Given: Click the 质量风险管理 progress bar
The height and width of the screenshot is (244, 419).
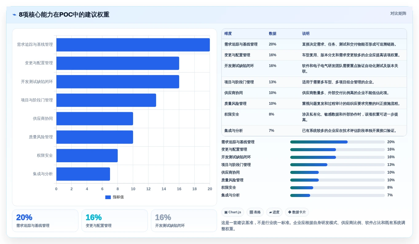Looking at the screenshot, I should (x=338, y=180).
